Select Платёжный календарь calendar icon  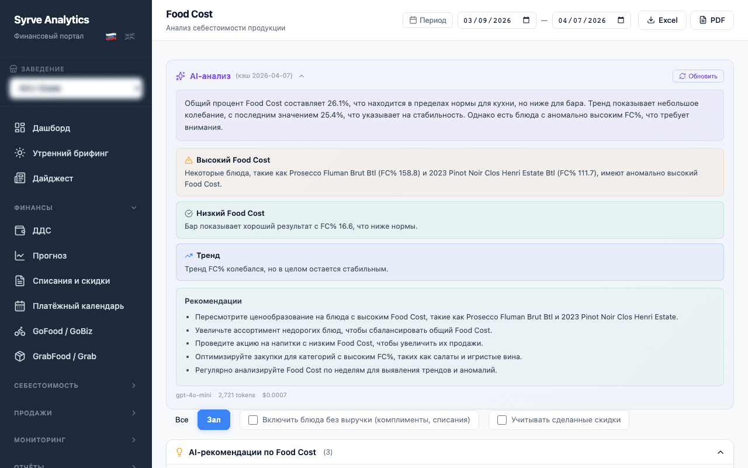[19, 305]
